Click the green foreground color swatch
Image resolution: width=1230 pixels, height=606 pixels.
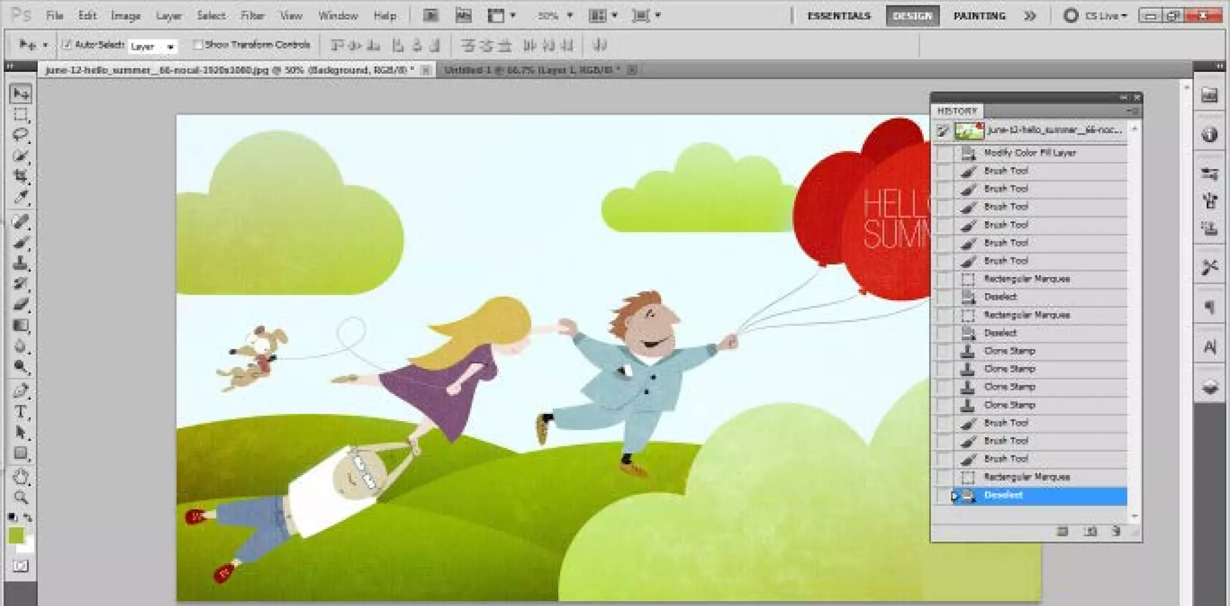click(x=16, y=535)
